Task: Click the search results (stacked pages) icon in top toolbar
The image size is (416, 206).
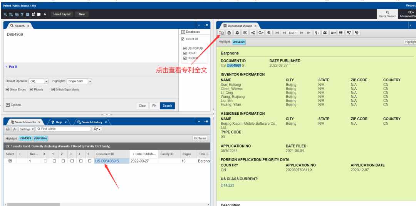Action: point(17,14)
